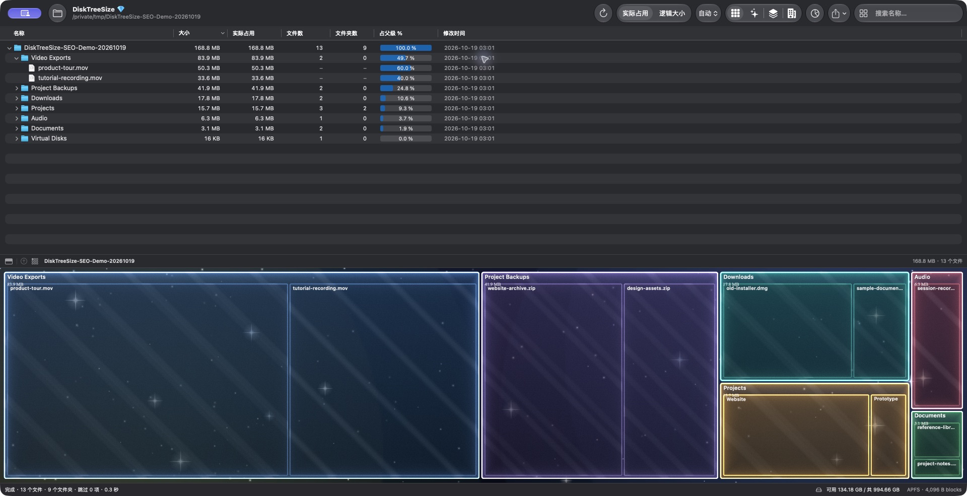Click the sparkle effects icon

[x=754, y=13]
